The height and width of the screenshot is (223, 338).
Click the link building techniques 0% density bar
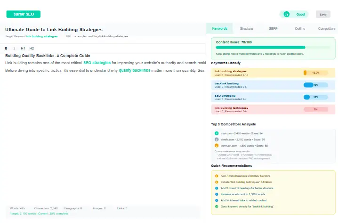coord(315,109)
